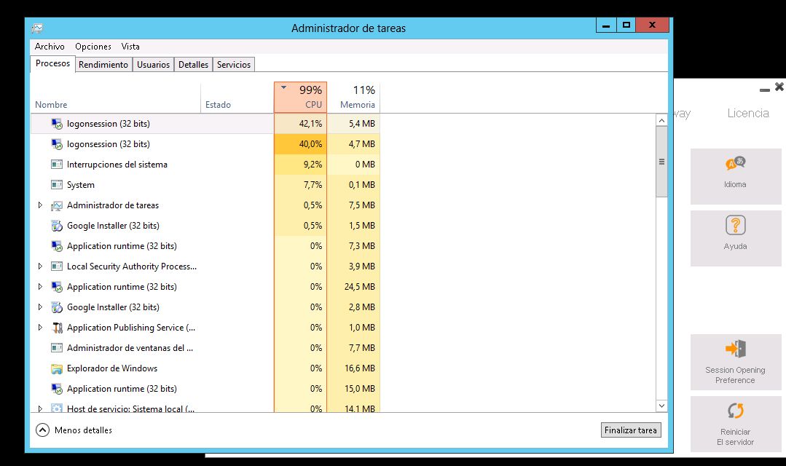
Task: Click the Session Opening Preference icon
Action: pyautogui.click(x=735, y=349)
